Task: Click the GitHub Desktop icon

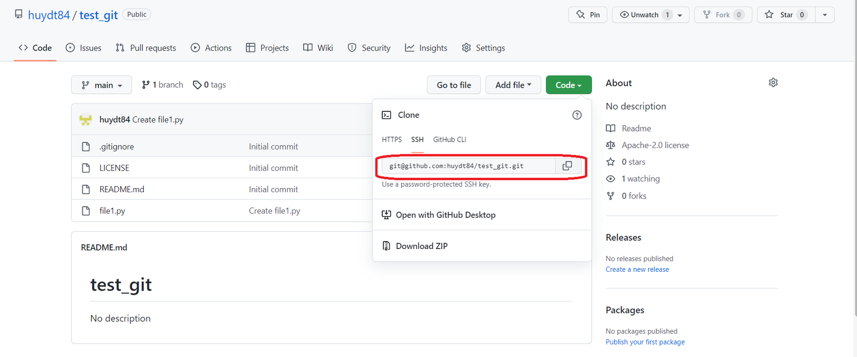Action: click(386, 215)
